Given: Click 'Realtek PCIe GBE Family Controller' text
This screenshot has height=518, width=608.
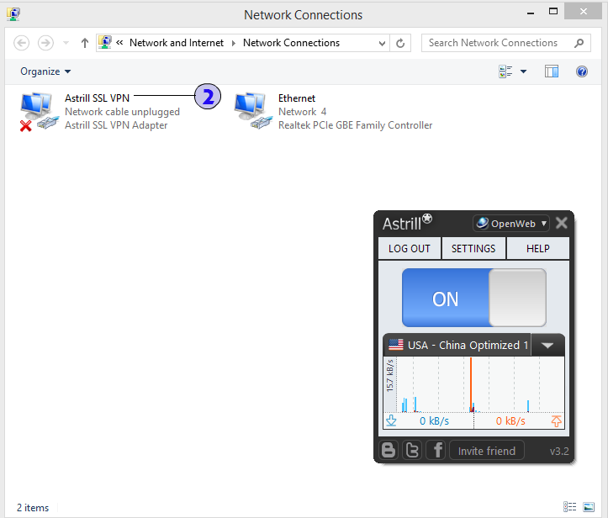Looking at the screenshot, I should (x=355, y=125).
